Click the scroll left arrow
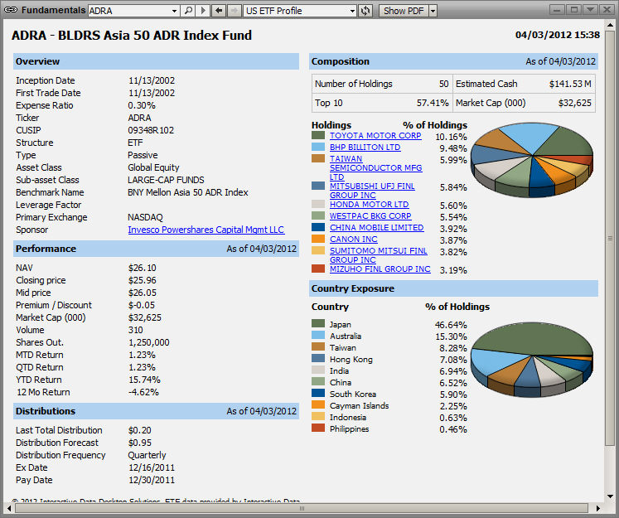Screen dimensions: 619x518 click(9, 509)
